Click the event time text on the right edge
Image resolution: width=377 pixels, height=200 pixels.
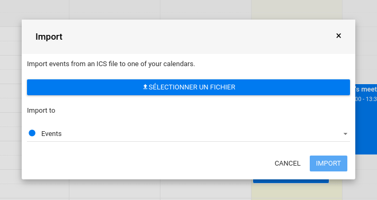click(366, 99)
